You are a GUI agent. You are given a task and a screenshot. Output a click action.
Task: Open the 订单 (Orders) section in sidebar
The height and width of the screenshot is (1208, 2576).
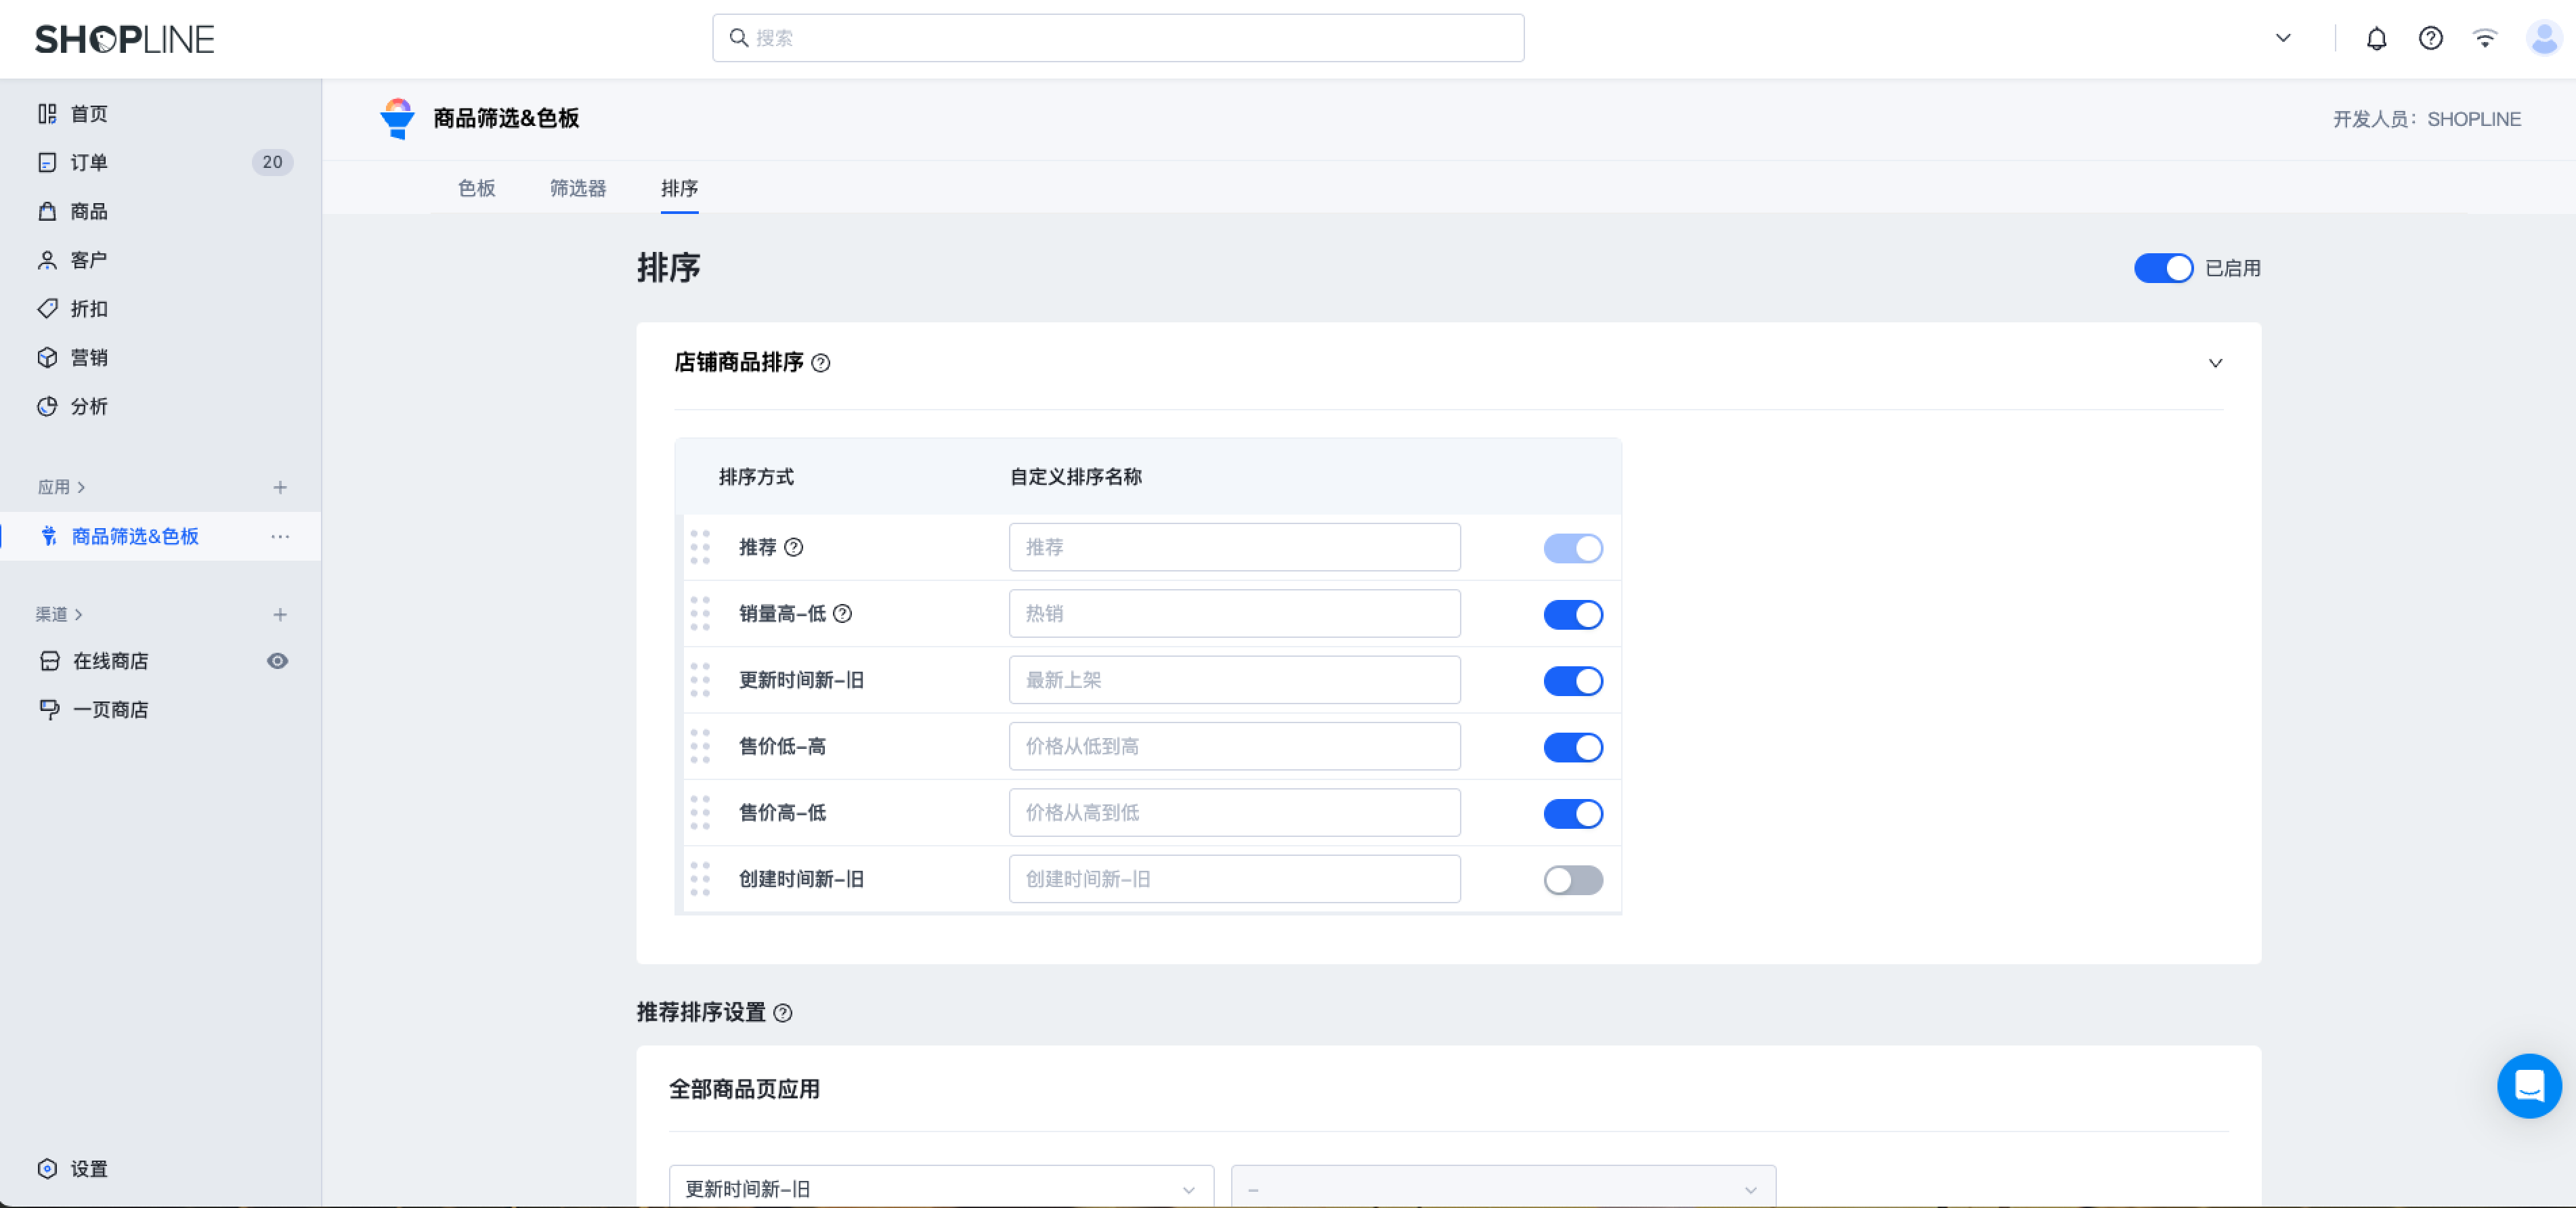pyautogui.click(x=88, y=162)
